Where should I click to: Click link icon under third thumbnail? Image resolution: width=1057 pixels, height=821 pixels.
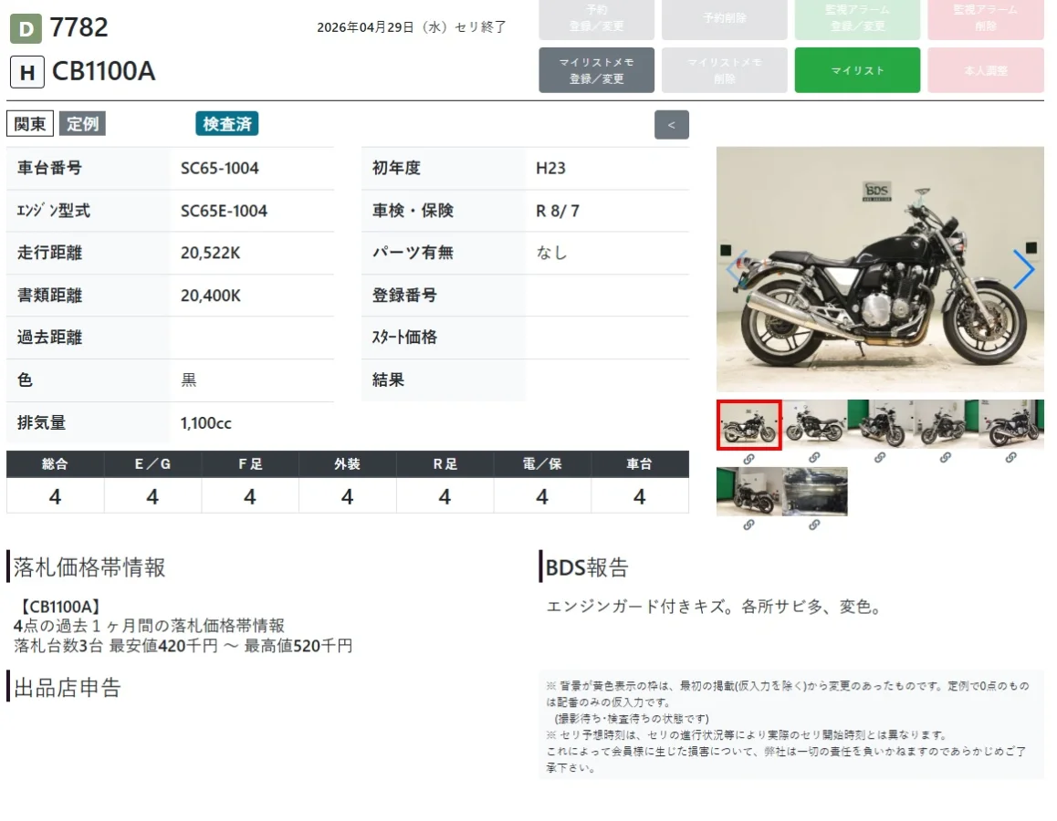coord(880,458)
